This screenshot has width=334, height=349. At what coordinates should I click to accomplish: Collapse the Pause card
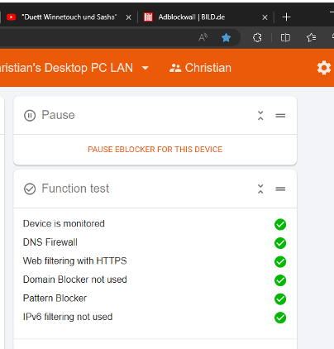pos(260,116)
